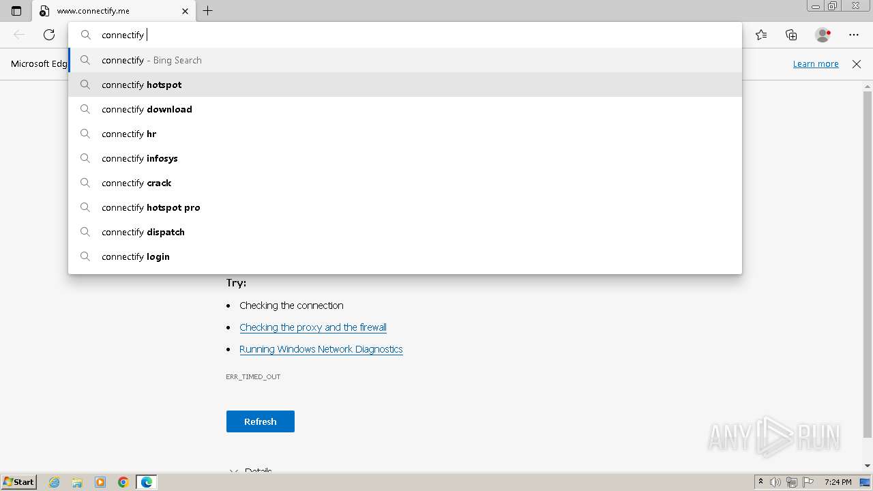Click the blue Refresh button
873x491 pixels.
tap(261, 421)
